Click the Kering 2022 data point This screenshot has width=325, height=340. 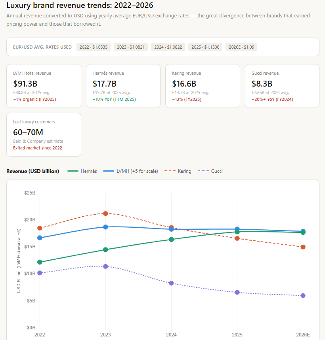tap(40, 228)
